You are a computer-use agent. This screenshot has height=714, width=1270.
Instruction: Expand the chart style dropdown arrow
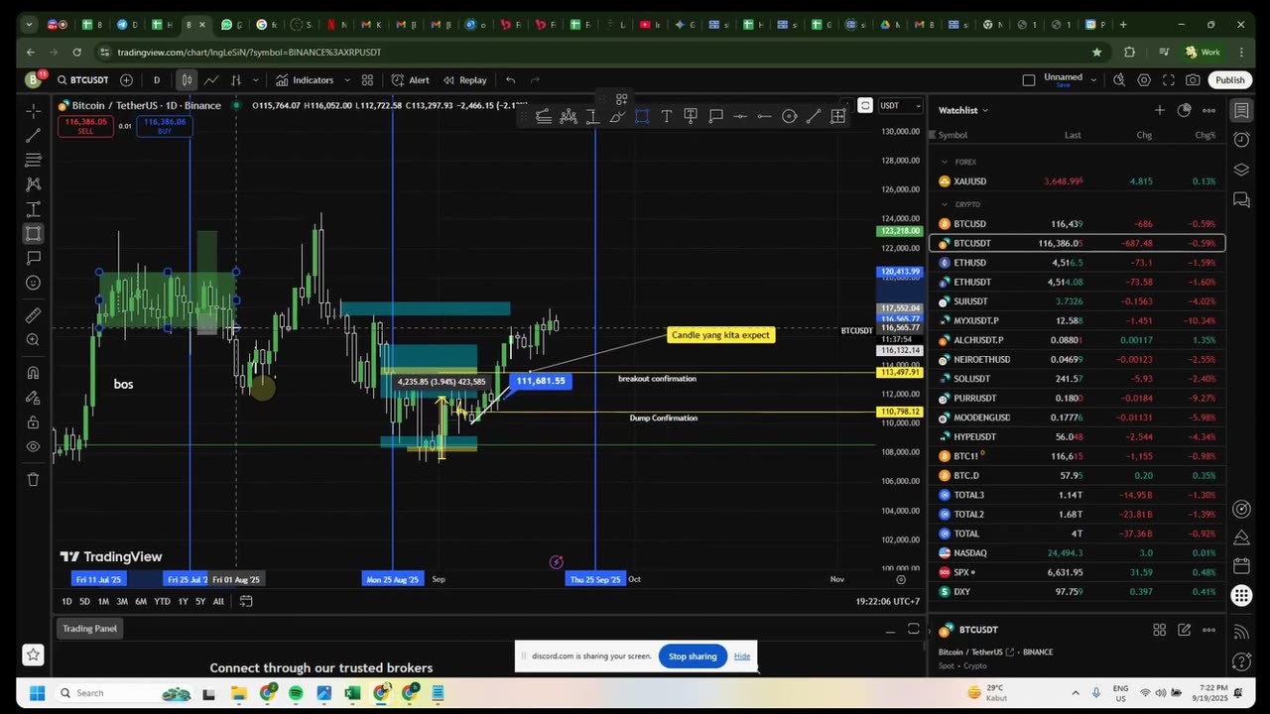pyautogui.click(x=256, y=80)
